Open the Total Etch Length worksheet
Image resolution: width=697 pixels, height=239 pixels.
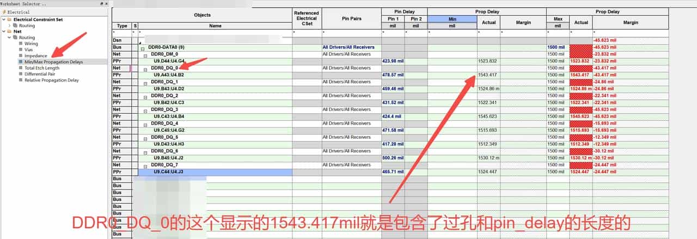42,68
